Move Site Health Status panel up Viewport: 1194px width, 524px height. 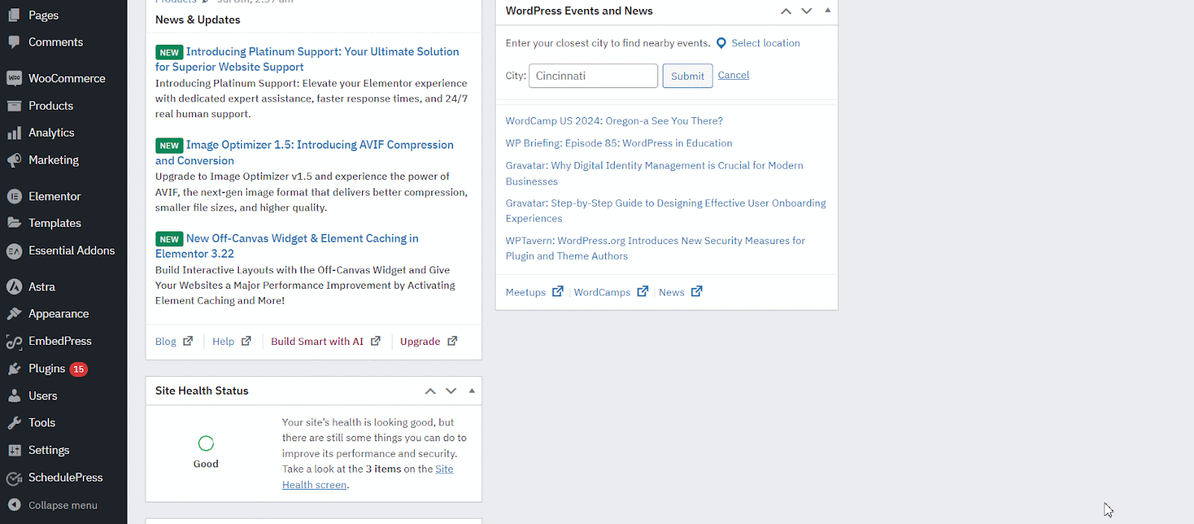[x=431, y=391]
